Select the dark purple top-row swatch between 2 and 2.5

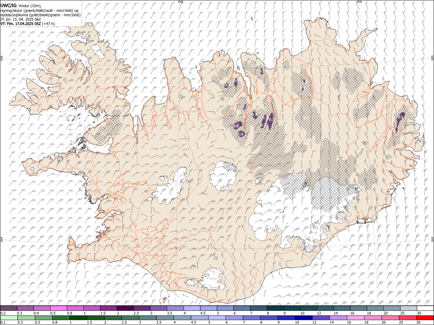click(x=125, y=308)
